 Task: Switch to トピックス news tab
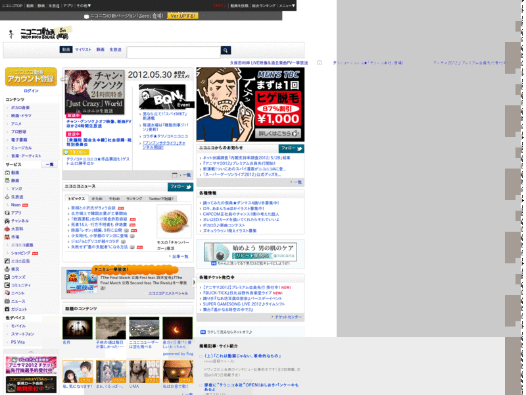click(76, 199)
